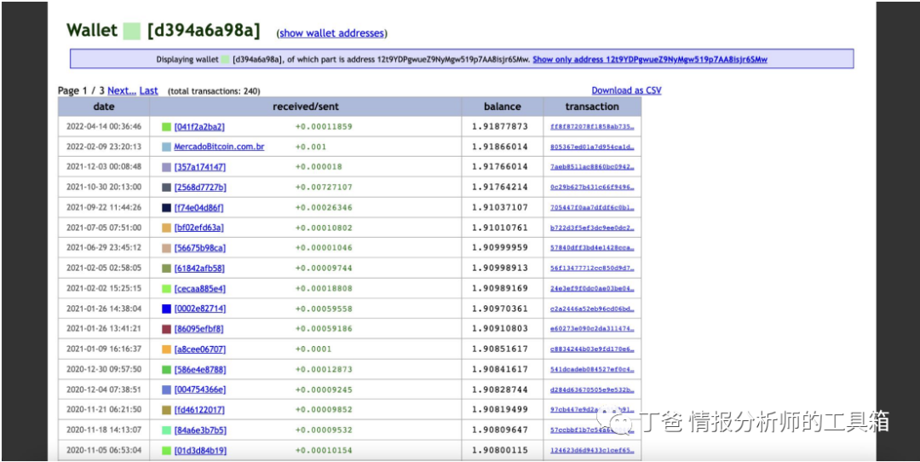View transaction e60273e090c2da311474

[592, 329]
